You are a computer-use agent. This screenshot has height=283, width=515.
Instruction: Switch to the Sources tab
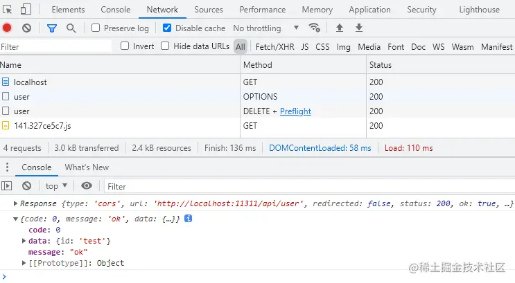[209, 10]
